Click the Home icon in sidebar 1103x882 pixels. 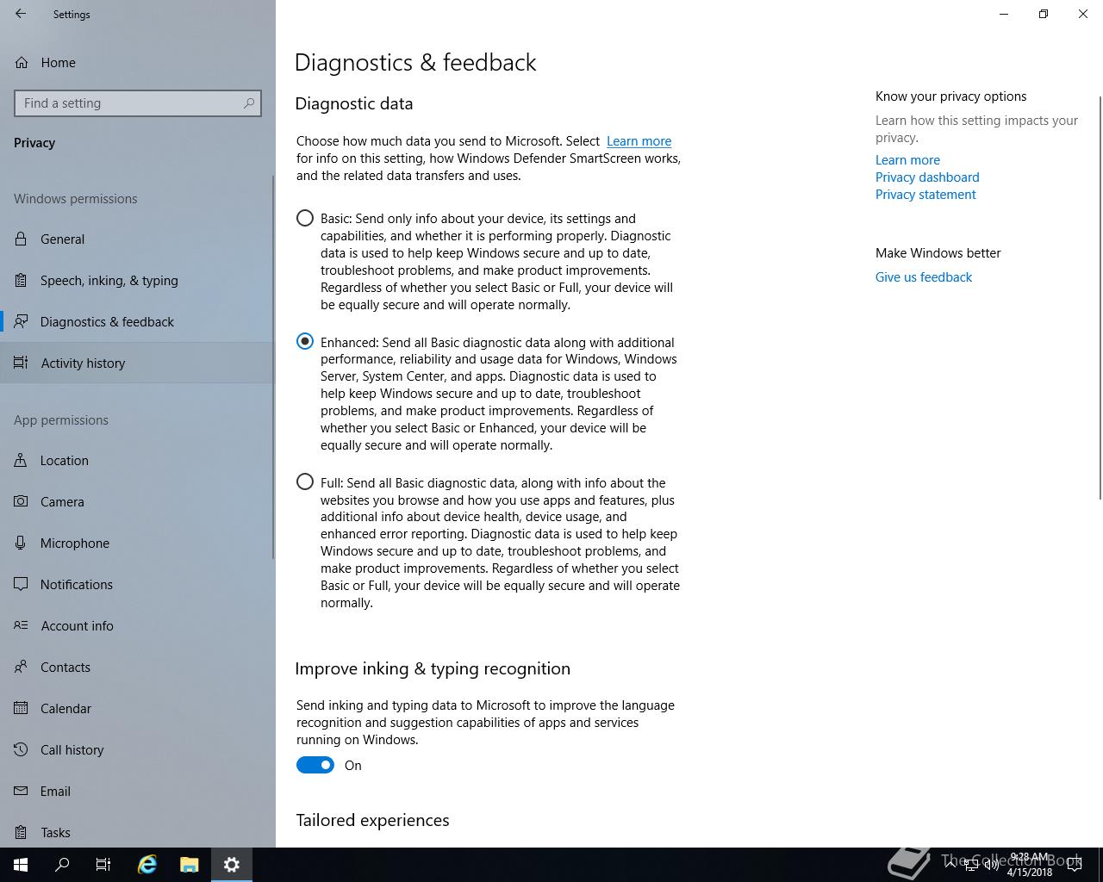tap(21, 62)
